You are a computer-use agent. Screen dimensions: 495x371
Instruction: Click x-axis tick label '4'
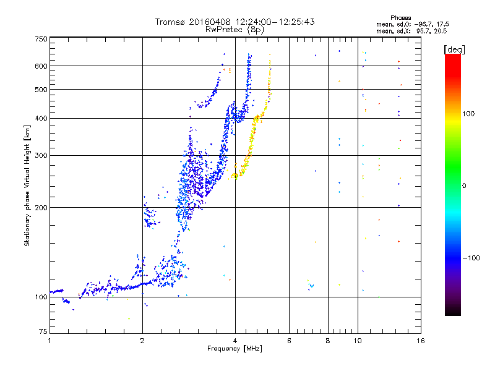(235, 341)
